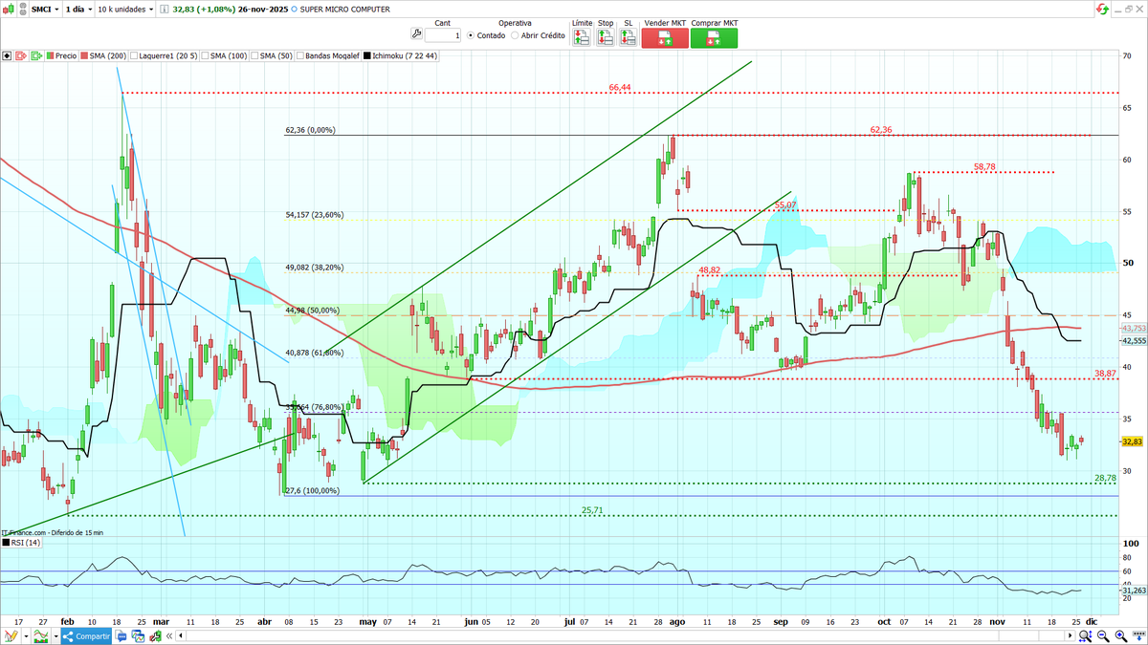Screen dimensions: 1148x645
Task: Open the order settings wrench icon
Action: click(415, 33)
